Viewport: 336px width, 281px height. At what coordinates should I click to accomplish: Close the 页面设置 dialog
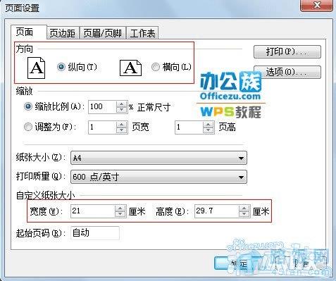pos(316,5)
